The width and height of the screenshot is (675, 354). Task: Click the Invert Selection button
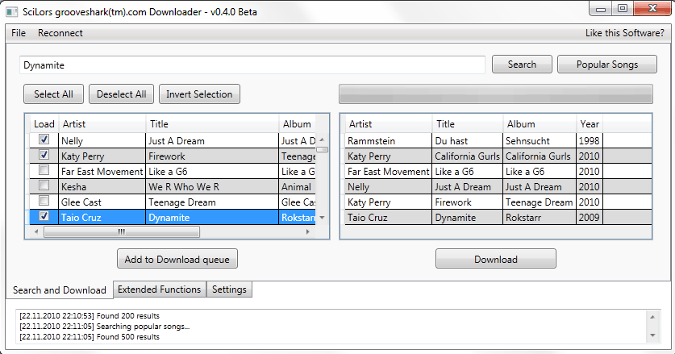pyautogui.click(x=199, y=94)
